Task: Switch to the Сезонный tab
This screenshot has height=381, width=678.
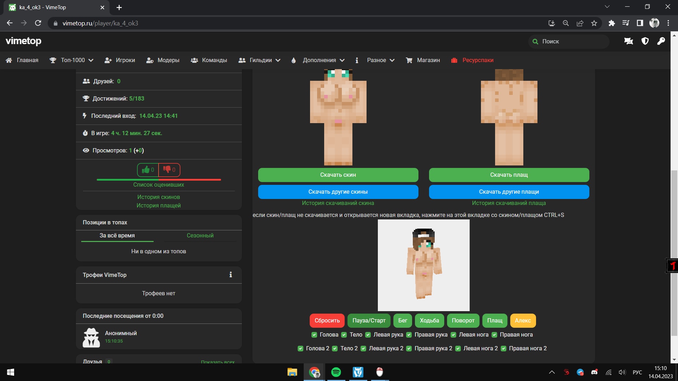Action: [x=200, y=235]
